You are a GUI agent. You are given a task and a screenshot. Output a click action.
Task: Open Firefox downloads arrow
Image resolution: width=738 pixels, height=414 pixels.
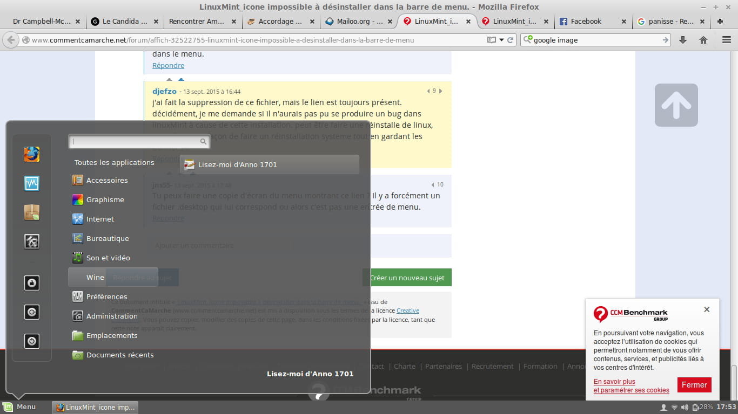tap(683, 40)
